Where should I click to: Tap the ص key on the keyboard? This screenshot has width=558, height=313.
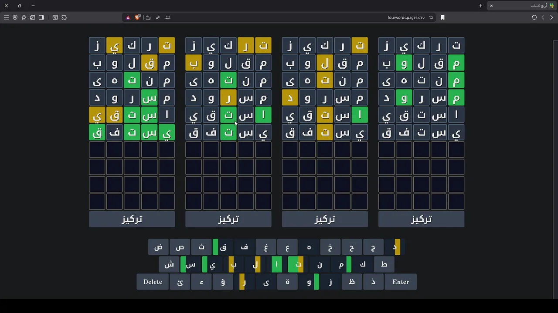(x=180, y=247)
